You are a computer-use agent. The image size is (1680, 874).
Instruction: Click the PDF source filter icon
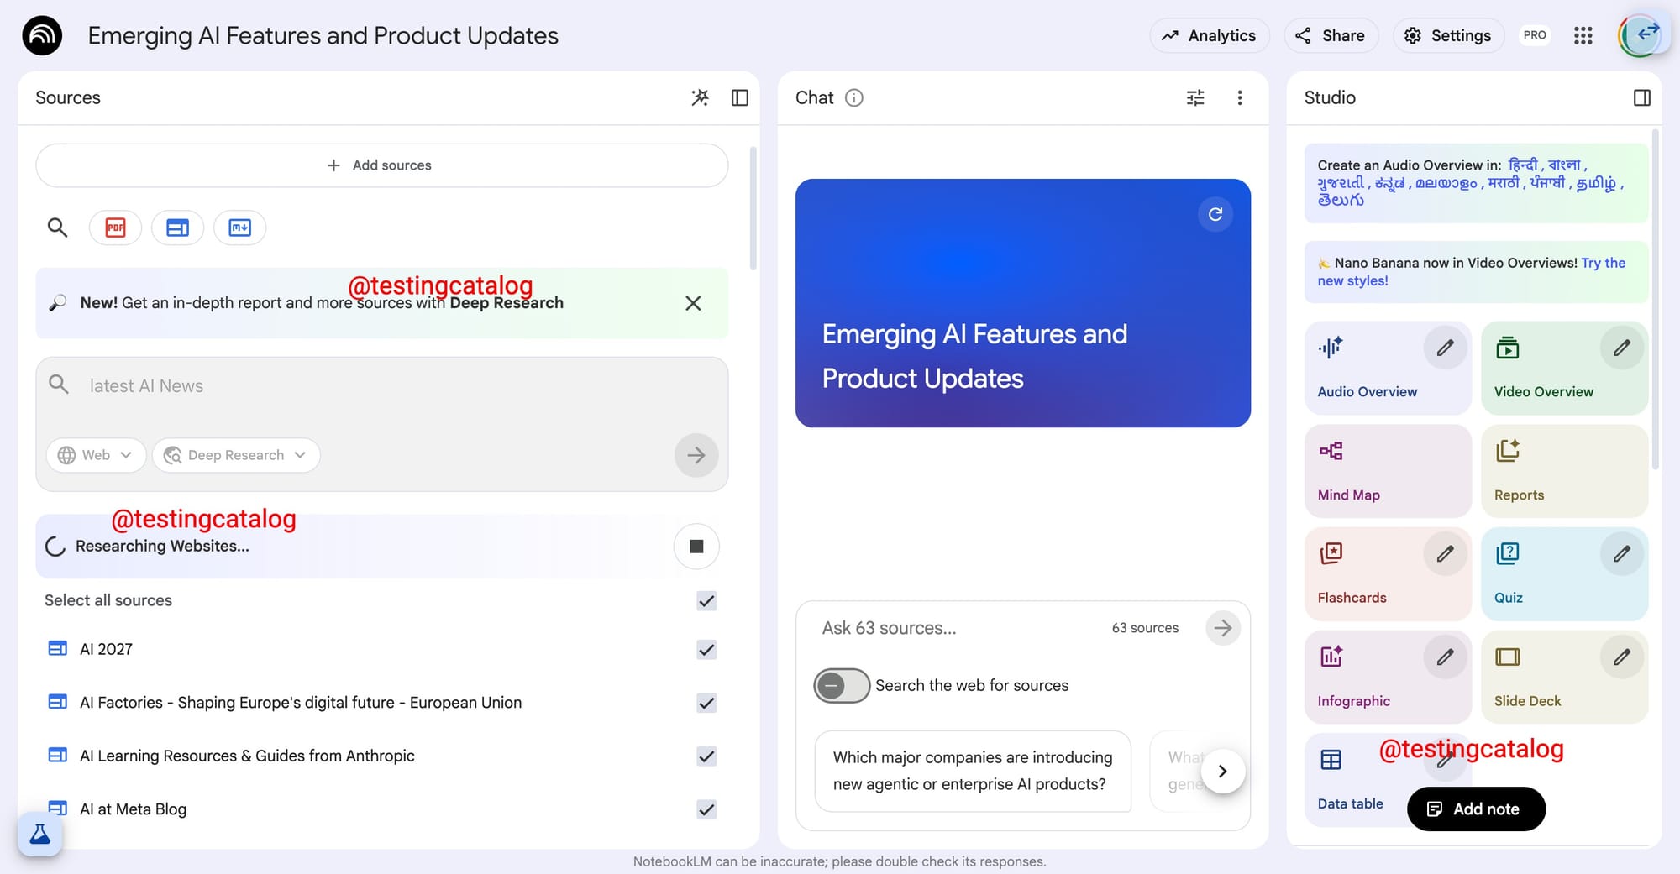[x=115, y=228]
